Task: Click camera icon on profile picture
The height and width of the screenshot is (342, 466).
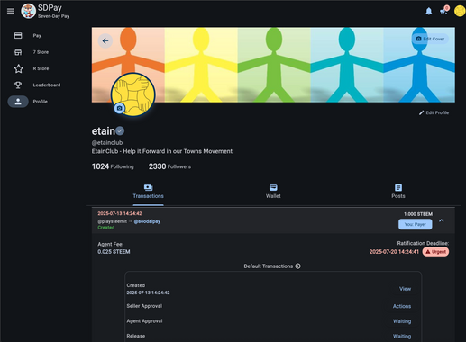Action: [119, 108]
